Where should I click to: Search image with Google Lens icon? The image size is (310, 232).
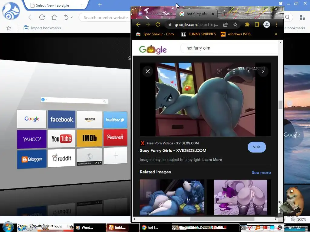[219, 71]
